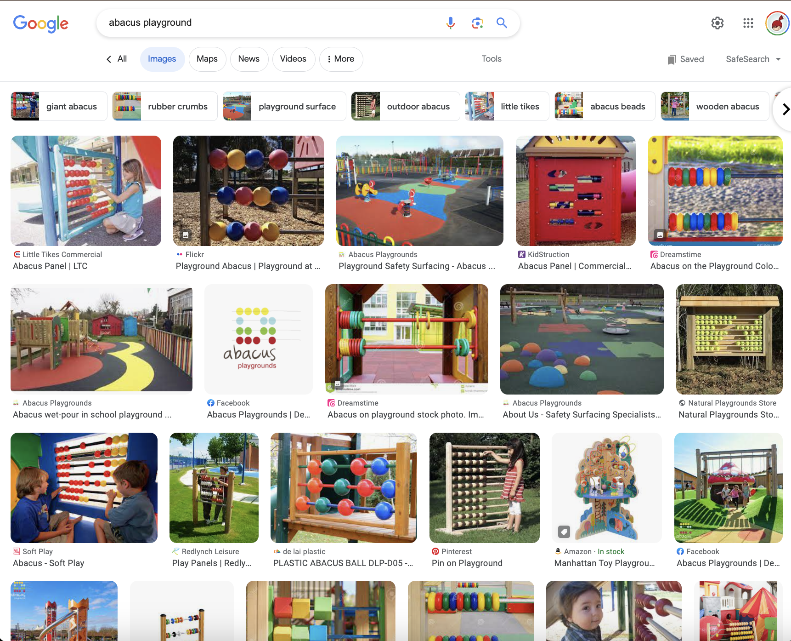791x641 pixels.
Task: Expand the More search options menu
Action: click(x=341, y=59)
